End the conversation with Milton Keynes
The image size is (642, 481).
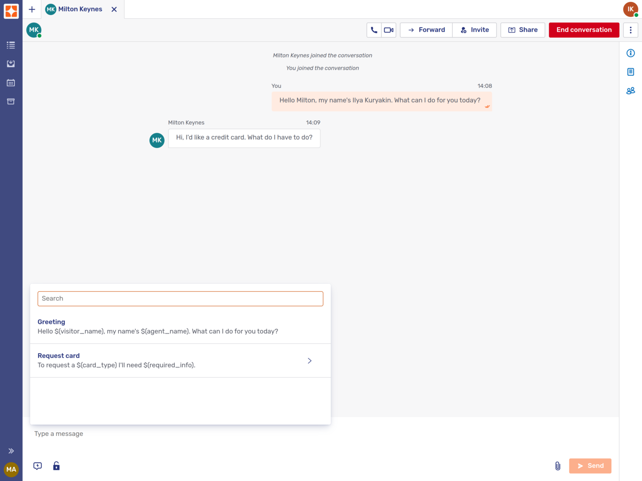click(x=584, y=30)
